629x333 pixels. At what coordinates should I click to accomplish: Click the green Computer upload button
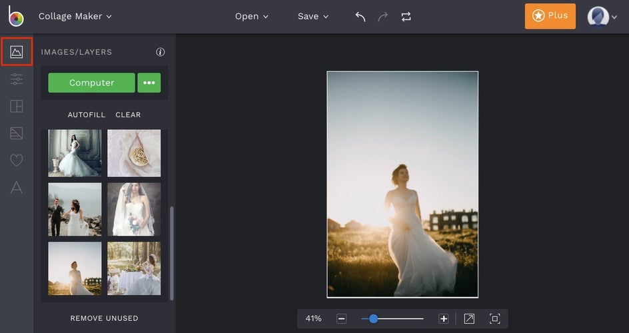[91, 83]
